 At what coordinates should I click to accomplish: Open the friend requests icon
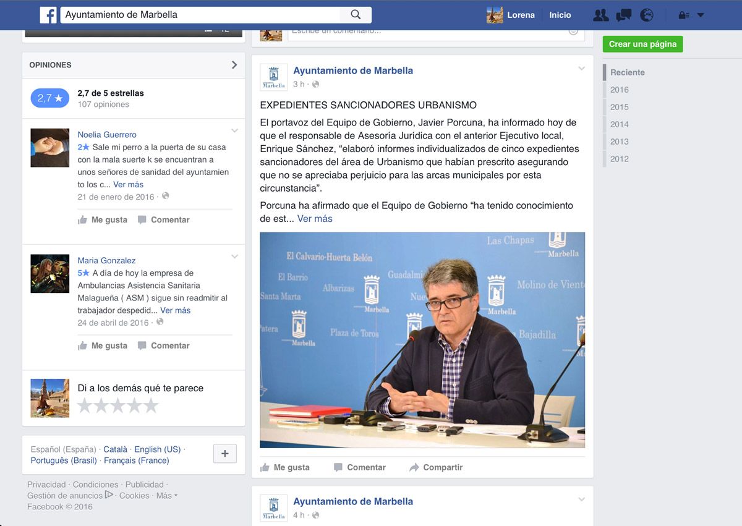[x=600, y=15]
